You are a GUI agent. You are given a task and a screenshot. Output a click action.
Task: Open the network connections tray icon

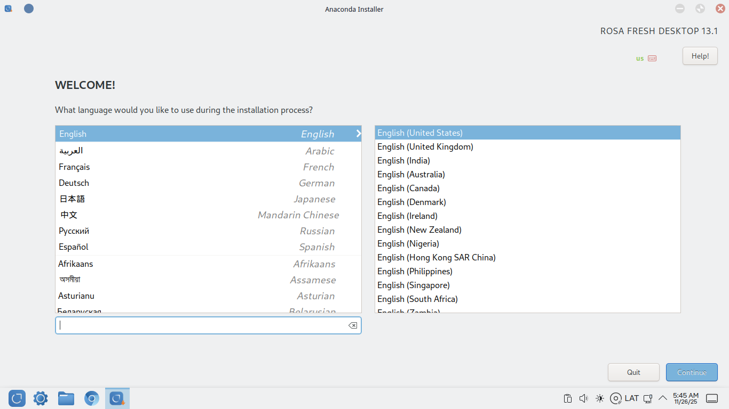tap(648, 398)
